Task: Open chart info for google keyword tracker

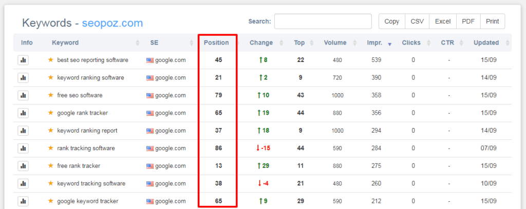Action: (x=23, y=201)
